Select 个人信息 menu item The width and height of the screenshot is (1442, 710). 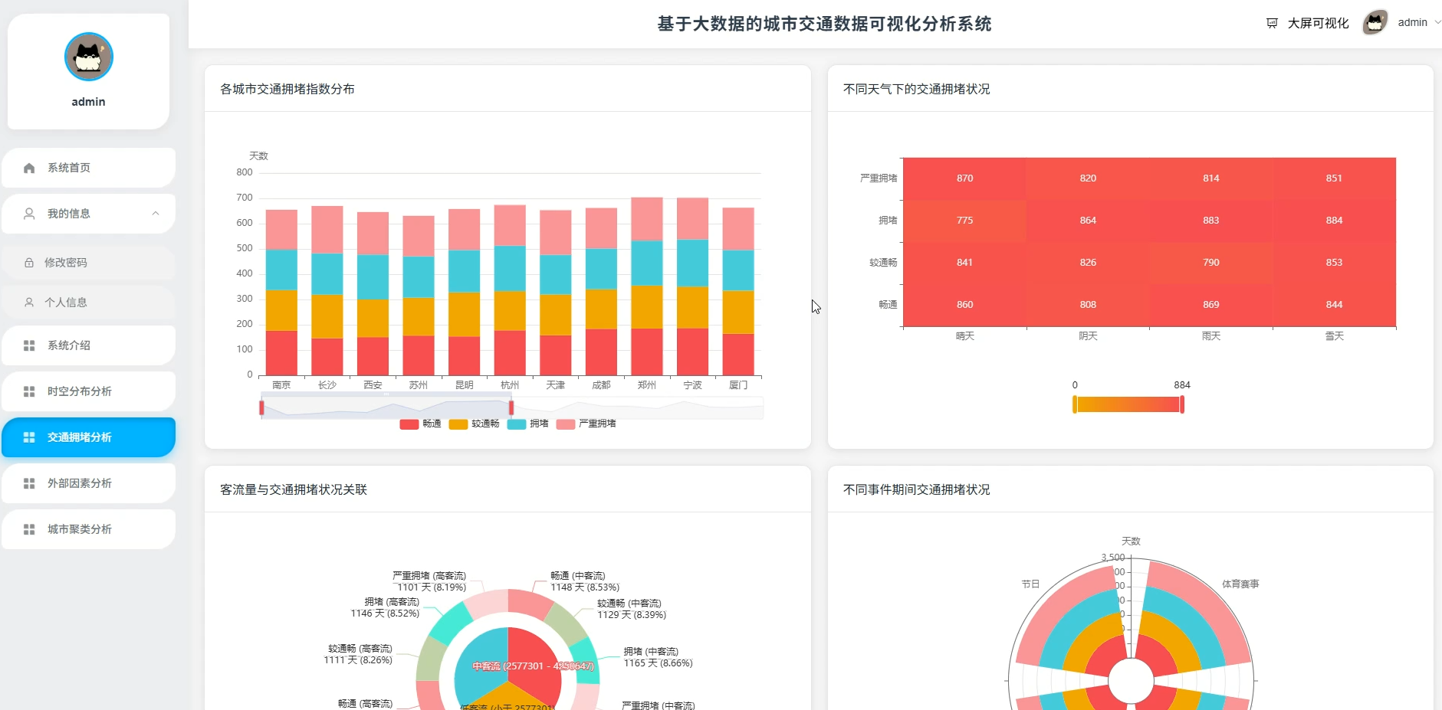coord(88,303)
